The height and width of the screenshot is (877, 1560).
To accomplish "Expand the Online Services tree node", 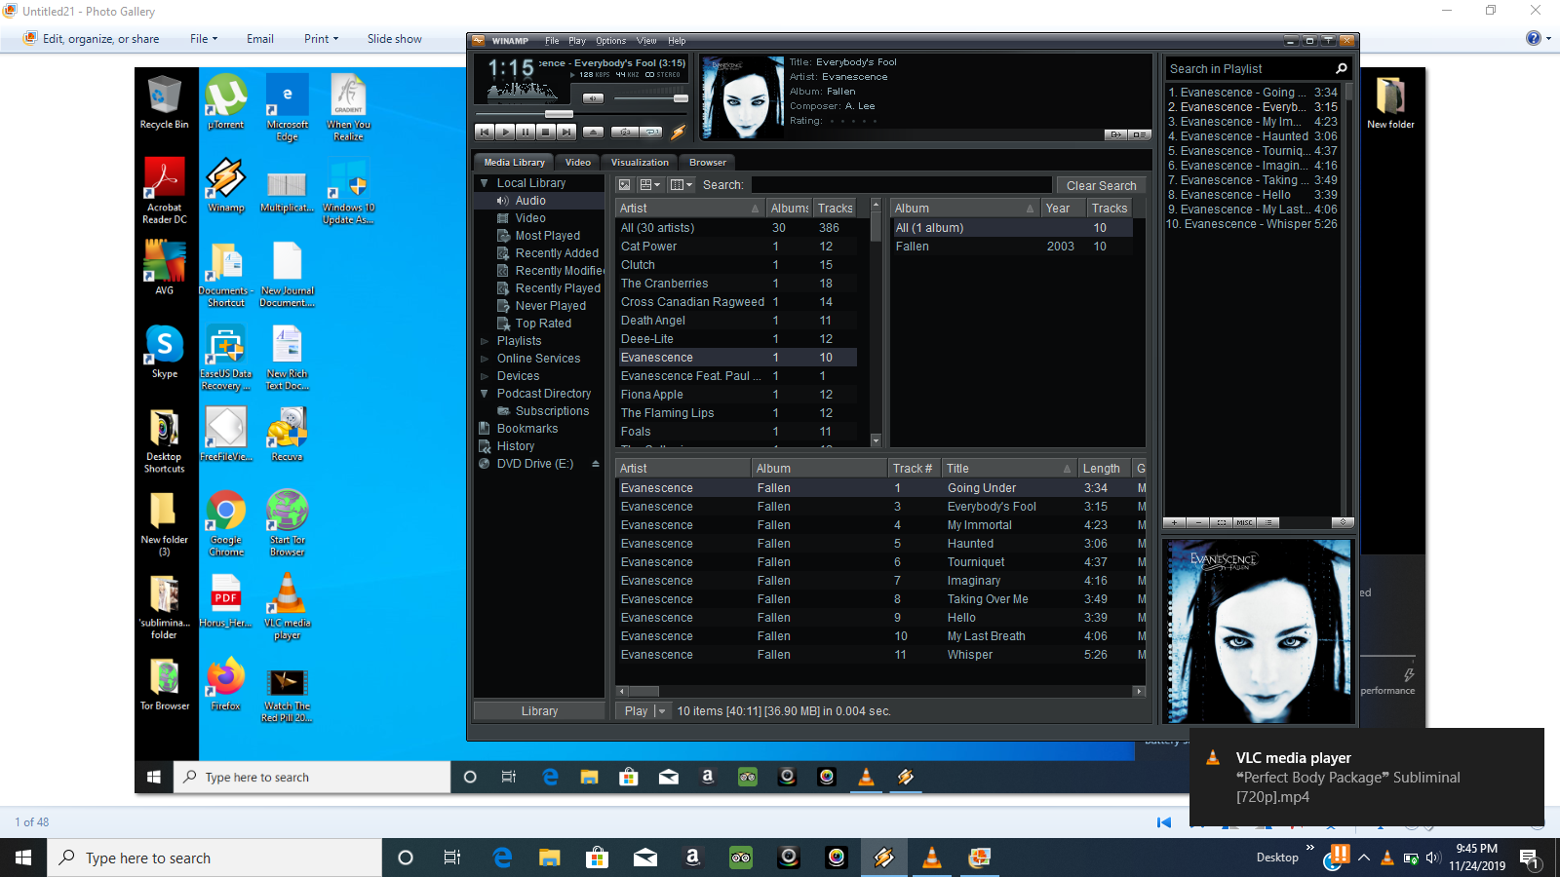I will pyautogui.click(x=484, y=359).
